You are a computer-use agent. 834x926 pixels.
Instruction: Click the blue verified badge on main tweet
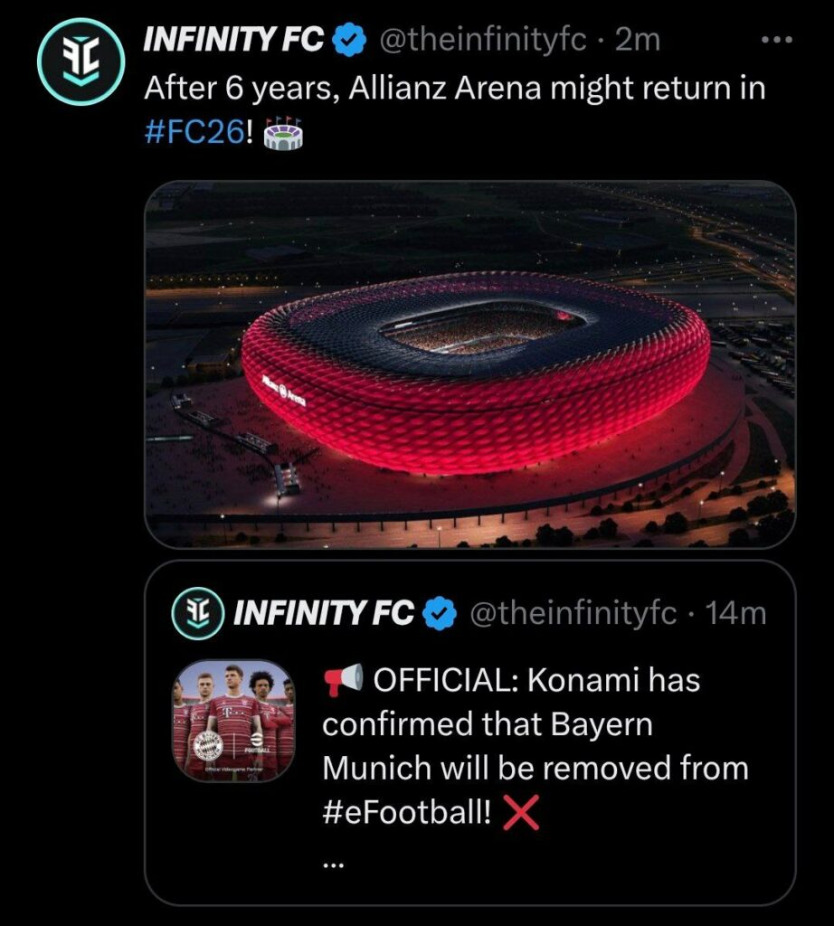tap(349, 40)
